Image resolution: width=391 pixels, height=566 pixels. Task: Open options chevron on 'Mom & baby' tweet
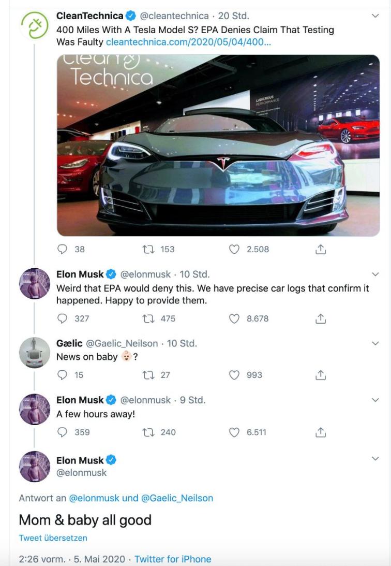(375, 459)
